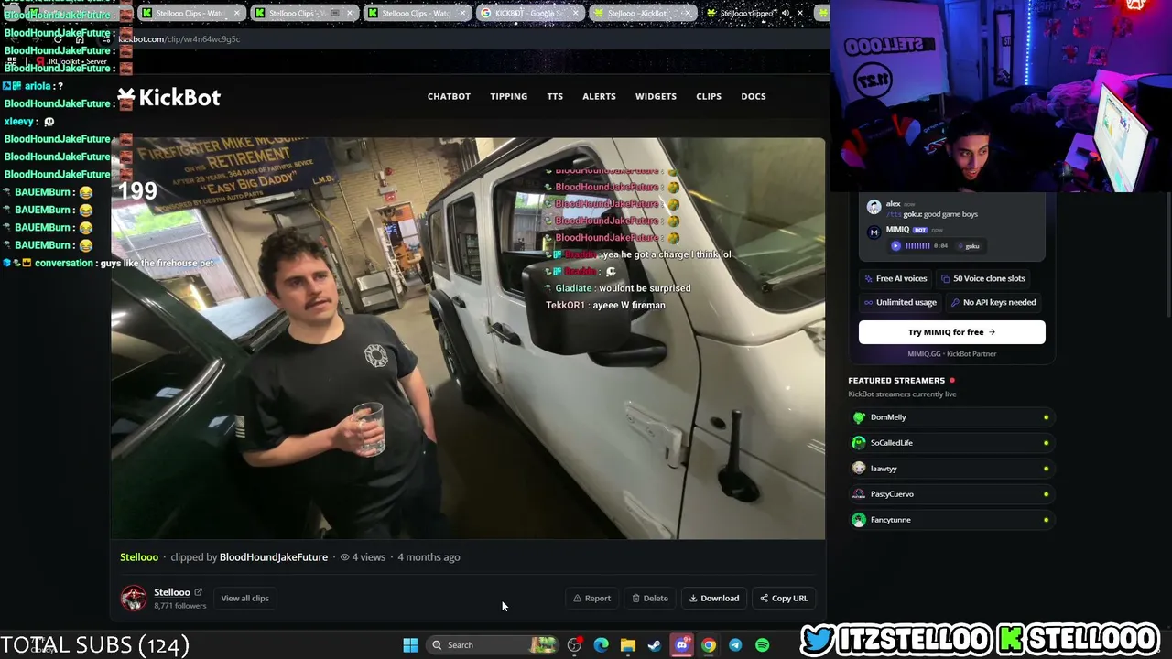The image size is (1172, 659).
Task: Open Stellooo channel link under the clip
Action: (x=139, y=556)
